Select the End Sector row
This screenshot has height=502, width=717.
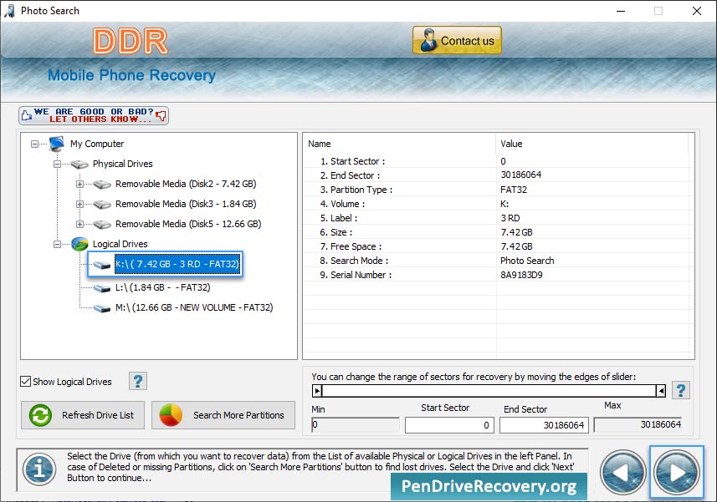click(496, 175)
